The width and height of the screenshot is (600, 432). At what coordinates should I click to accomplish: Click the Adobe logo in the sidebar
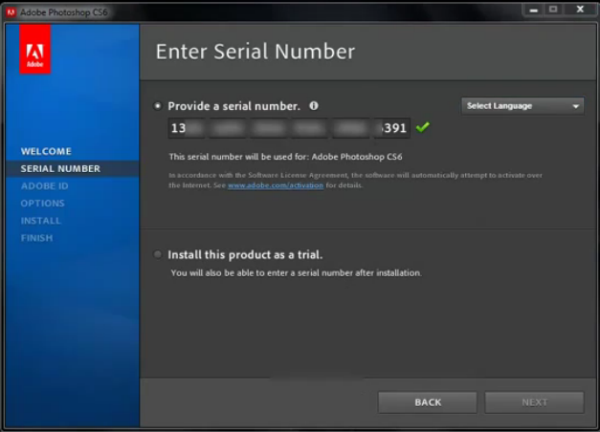click(34, 49)
